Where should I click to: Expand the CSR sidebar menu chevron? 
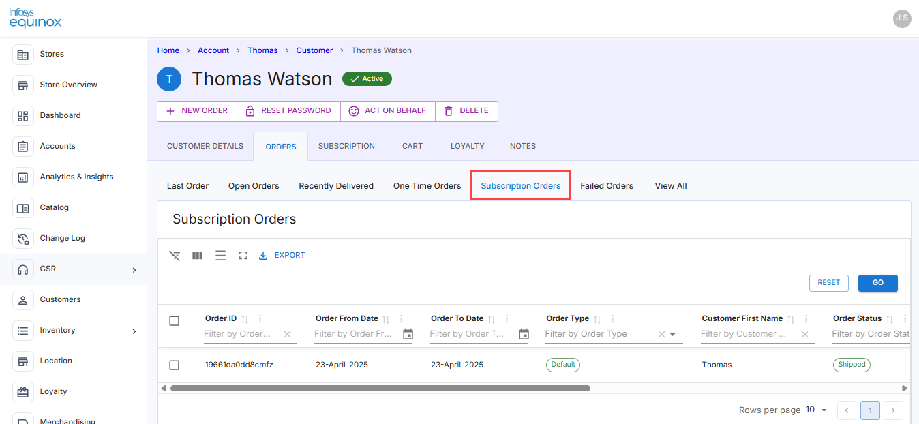click(x=134, y=270)
